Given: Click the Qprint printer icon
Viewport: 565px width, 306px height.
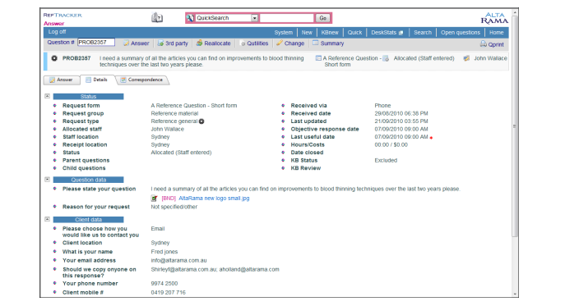Looking at the screenshot, I should (x=484, y=43).
